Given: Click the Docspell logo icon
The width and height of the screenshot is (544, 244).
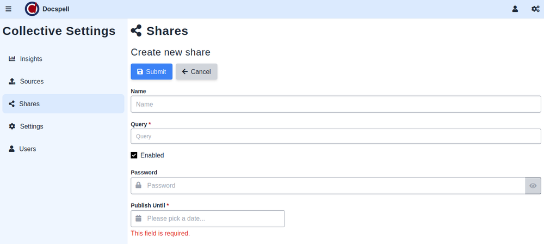Looking at the screenshot, I should coord(32,9).
